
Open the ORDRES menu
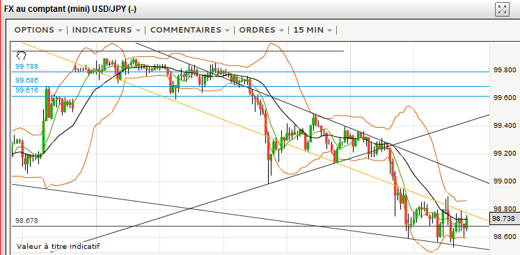[261, 30]
